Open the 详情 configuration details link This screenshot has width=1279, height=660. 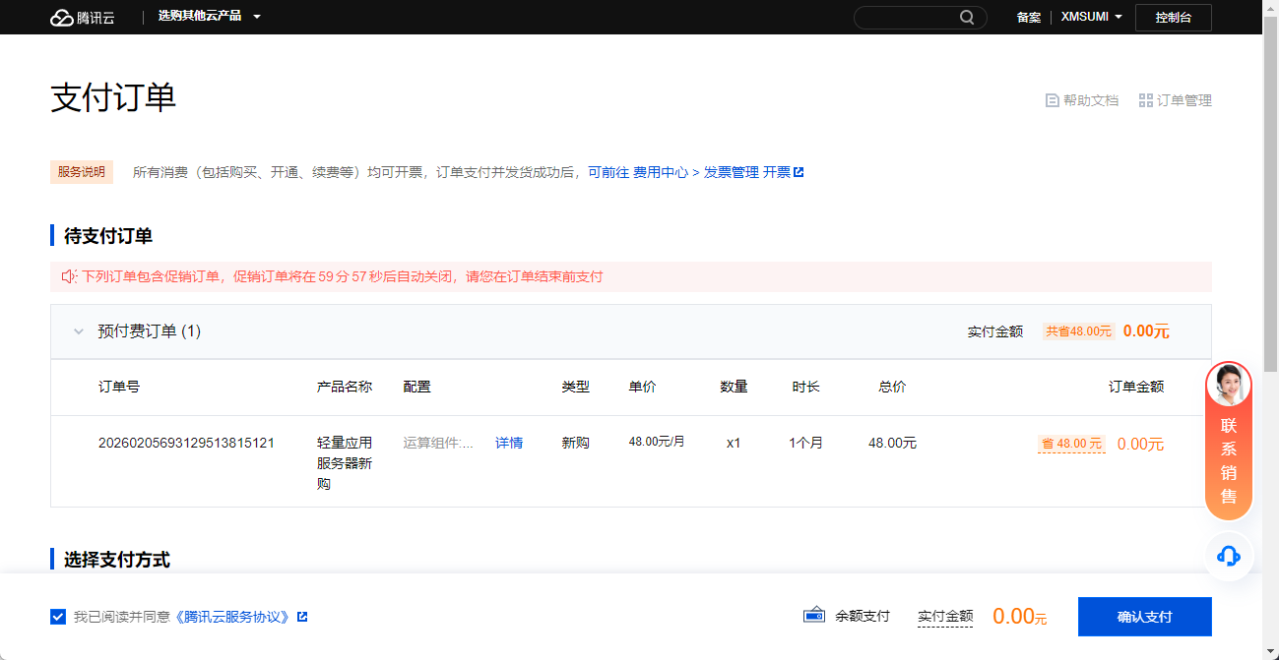point(508,443)
